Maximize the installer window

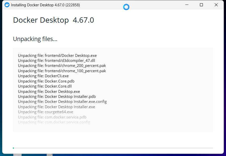201,5
